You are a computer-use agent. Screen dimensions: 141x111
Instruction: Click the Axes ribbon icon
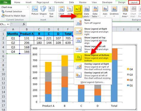pyautogui.click(x=105, y=9)
